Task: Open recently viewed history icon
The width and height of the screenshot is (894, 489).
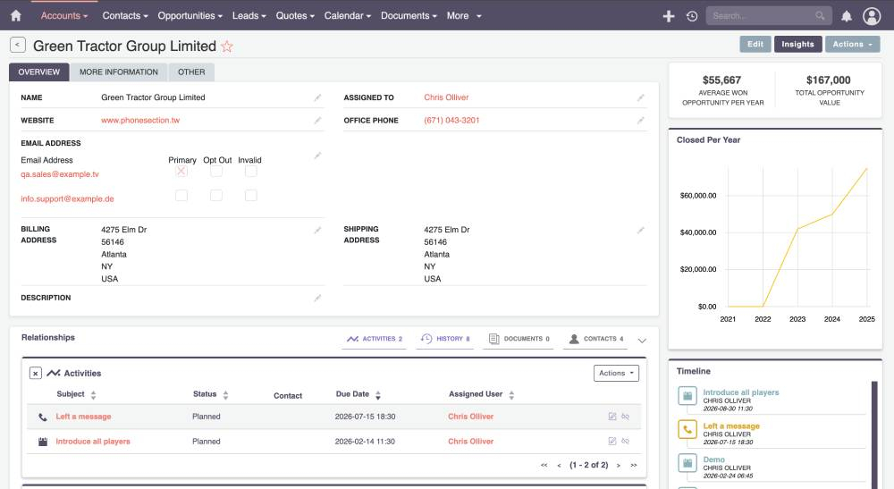Action: pyautogui.click(x=692, y=16)
